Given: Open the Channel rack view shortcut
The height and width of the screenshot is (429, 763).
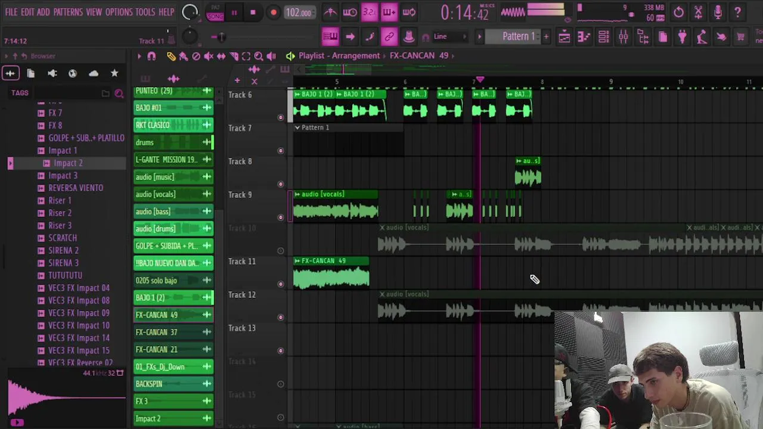Looking at the screenshot, I should pos(603,37).
